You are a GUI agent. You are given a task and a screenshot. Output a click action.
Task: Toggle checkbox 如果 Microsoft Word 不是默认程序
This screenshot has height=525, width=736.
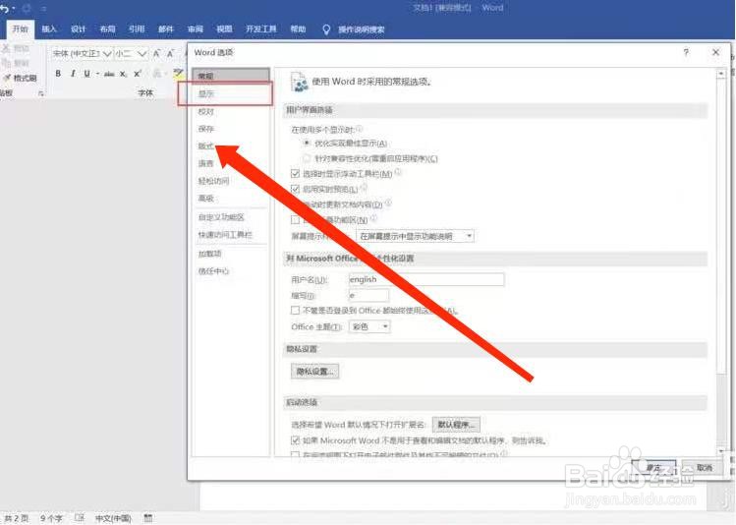[295, 440]
